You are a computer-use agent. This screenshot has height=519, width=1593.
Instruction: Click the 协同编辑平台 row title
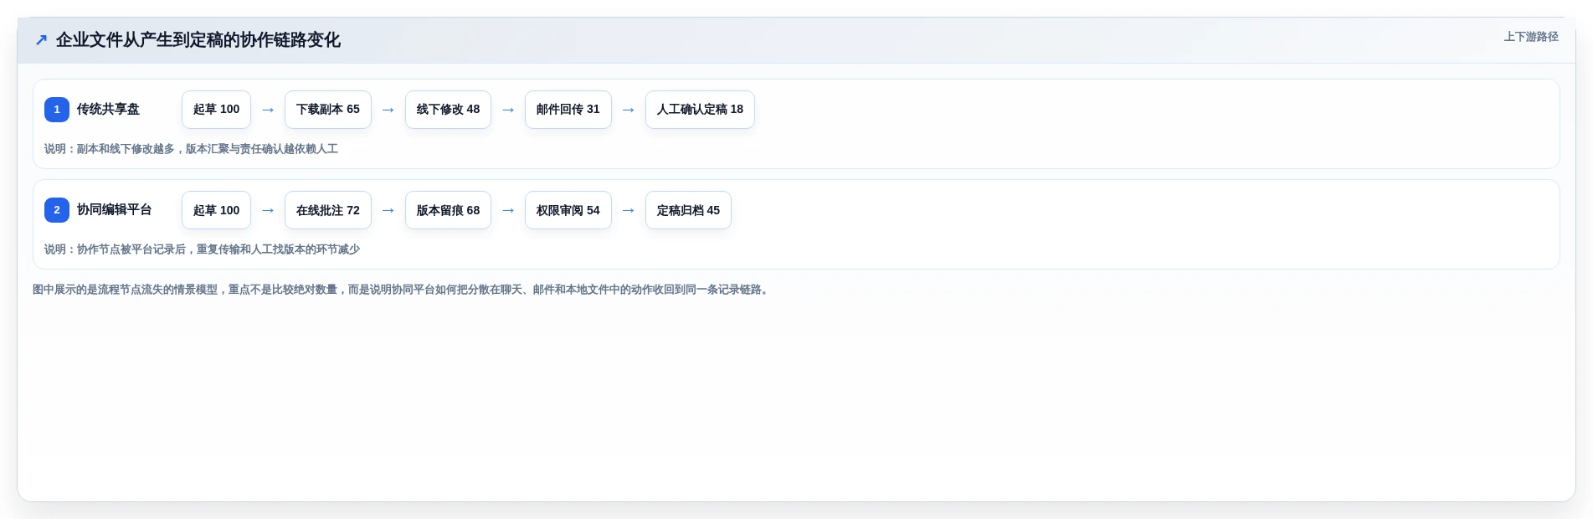coord(115,210)
